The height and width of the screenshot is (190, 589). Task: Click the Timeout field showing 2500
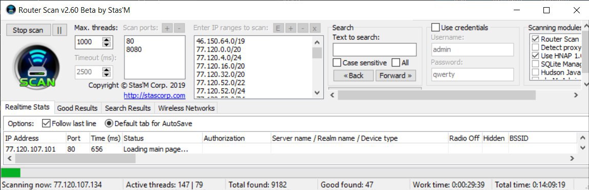(89, 72)
